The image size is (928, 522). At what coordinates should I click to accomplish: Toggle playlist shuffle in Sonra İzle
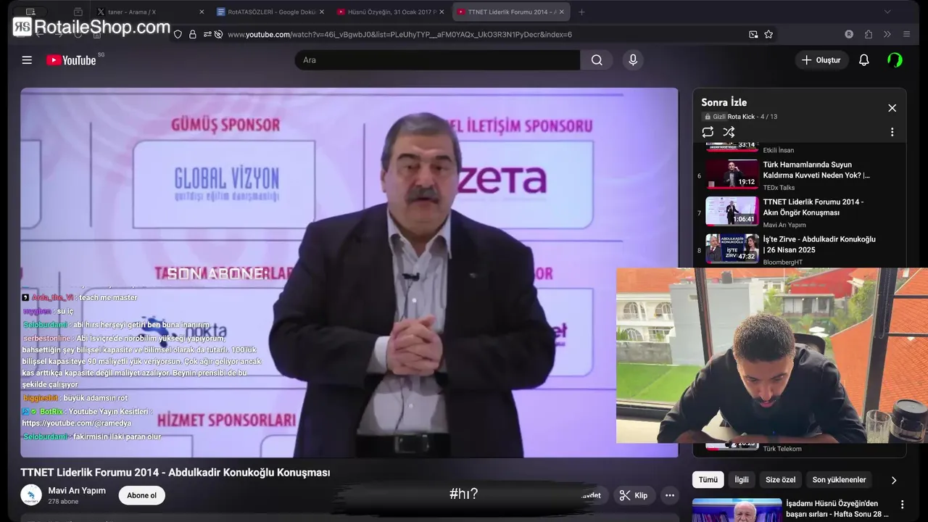pos(729,132)
